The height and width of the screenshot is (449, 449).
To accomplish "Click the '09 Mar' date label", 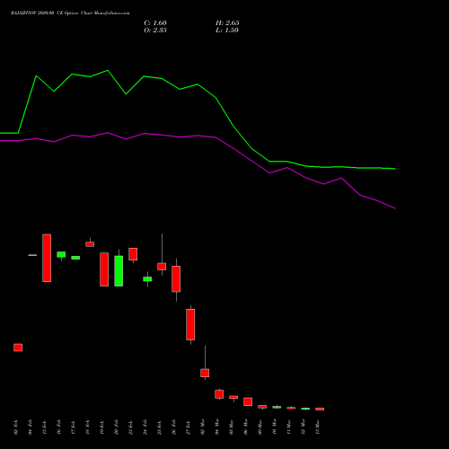I will point(260,427).
